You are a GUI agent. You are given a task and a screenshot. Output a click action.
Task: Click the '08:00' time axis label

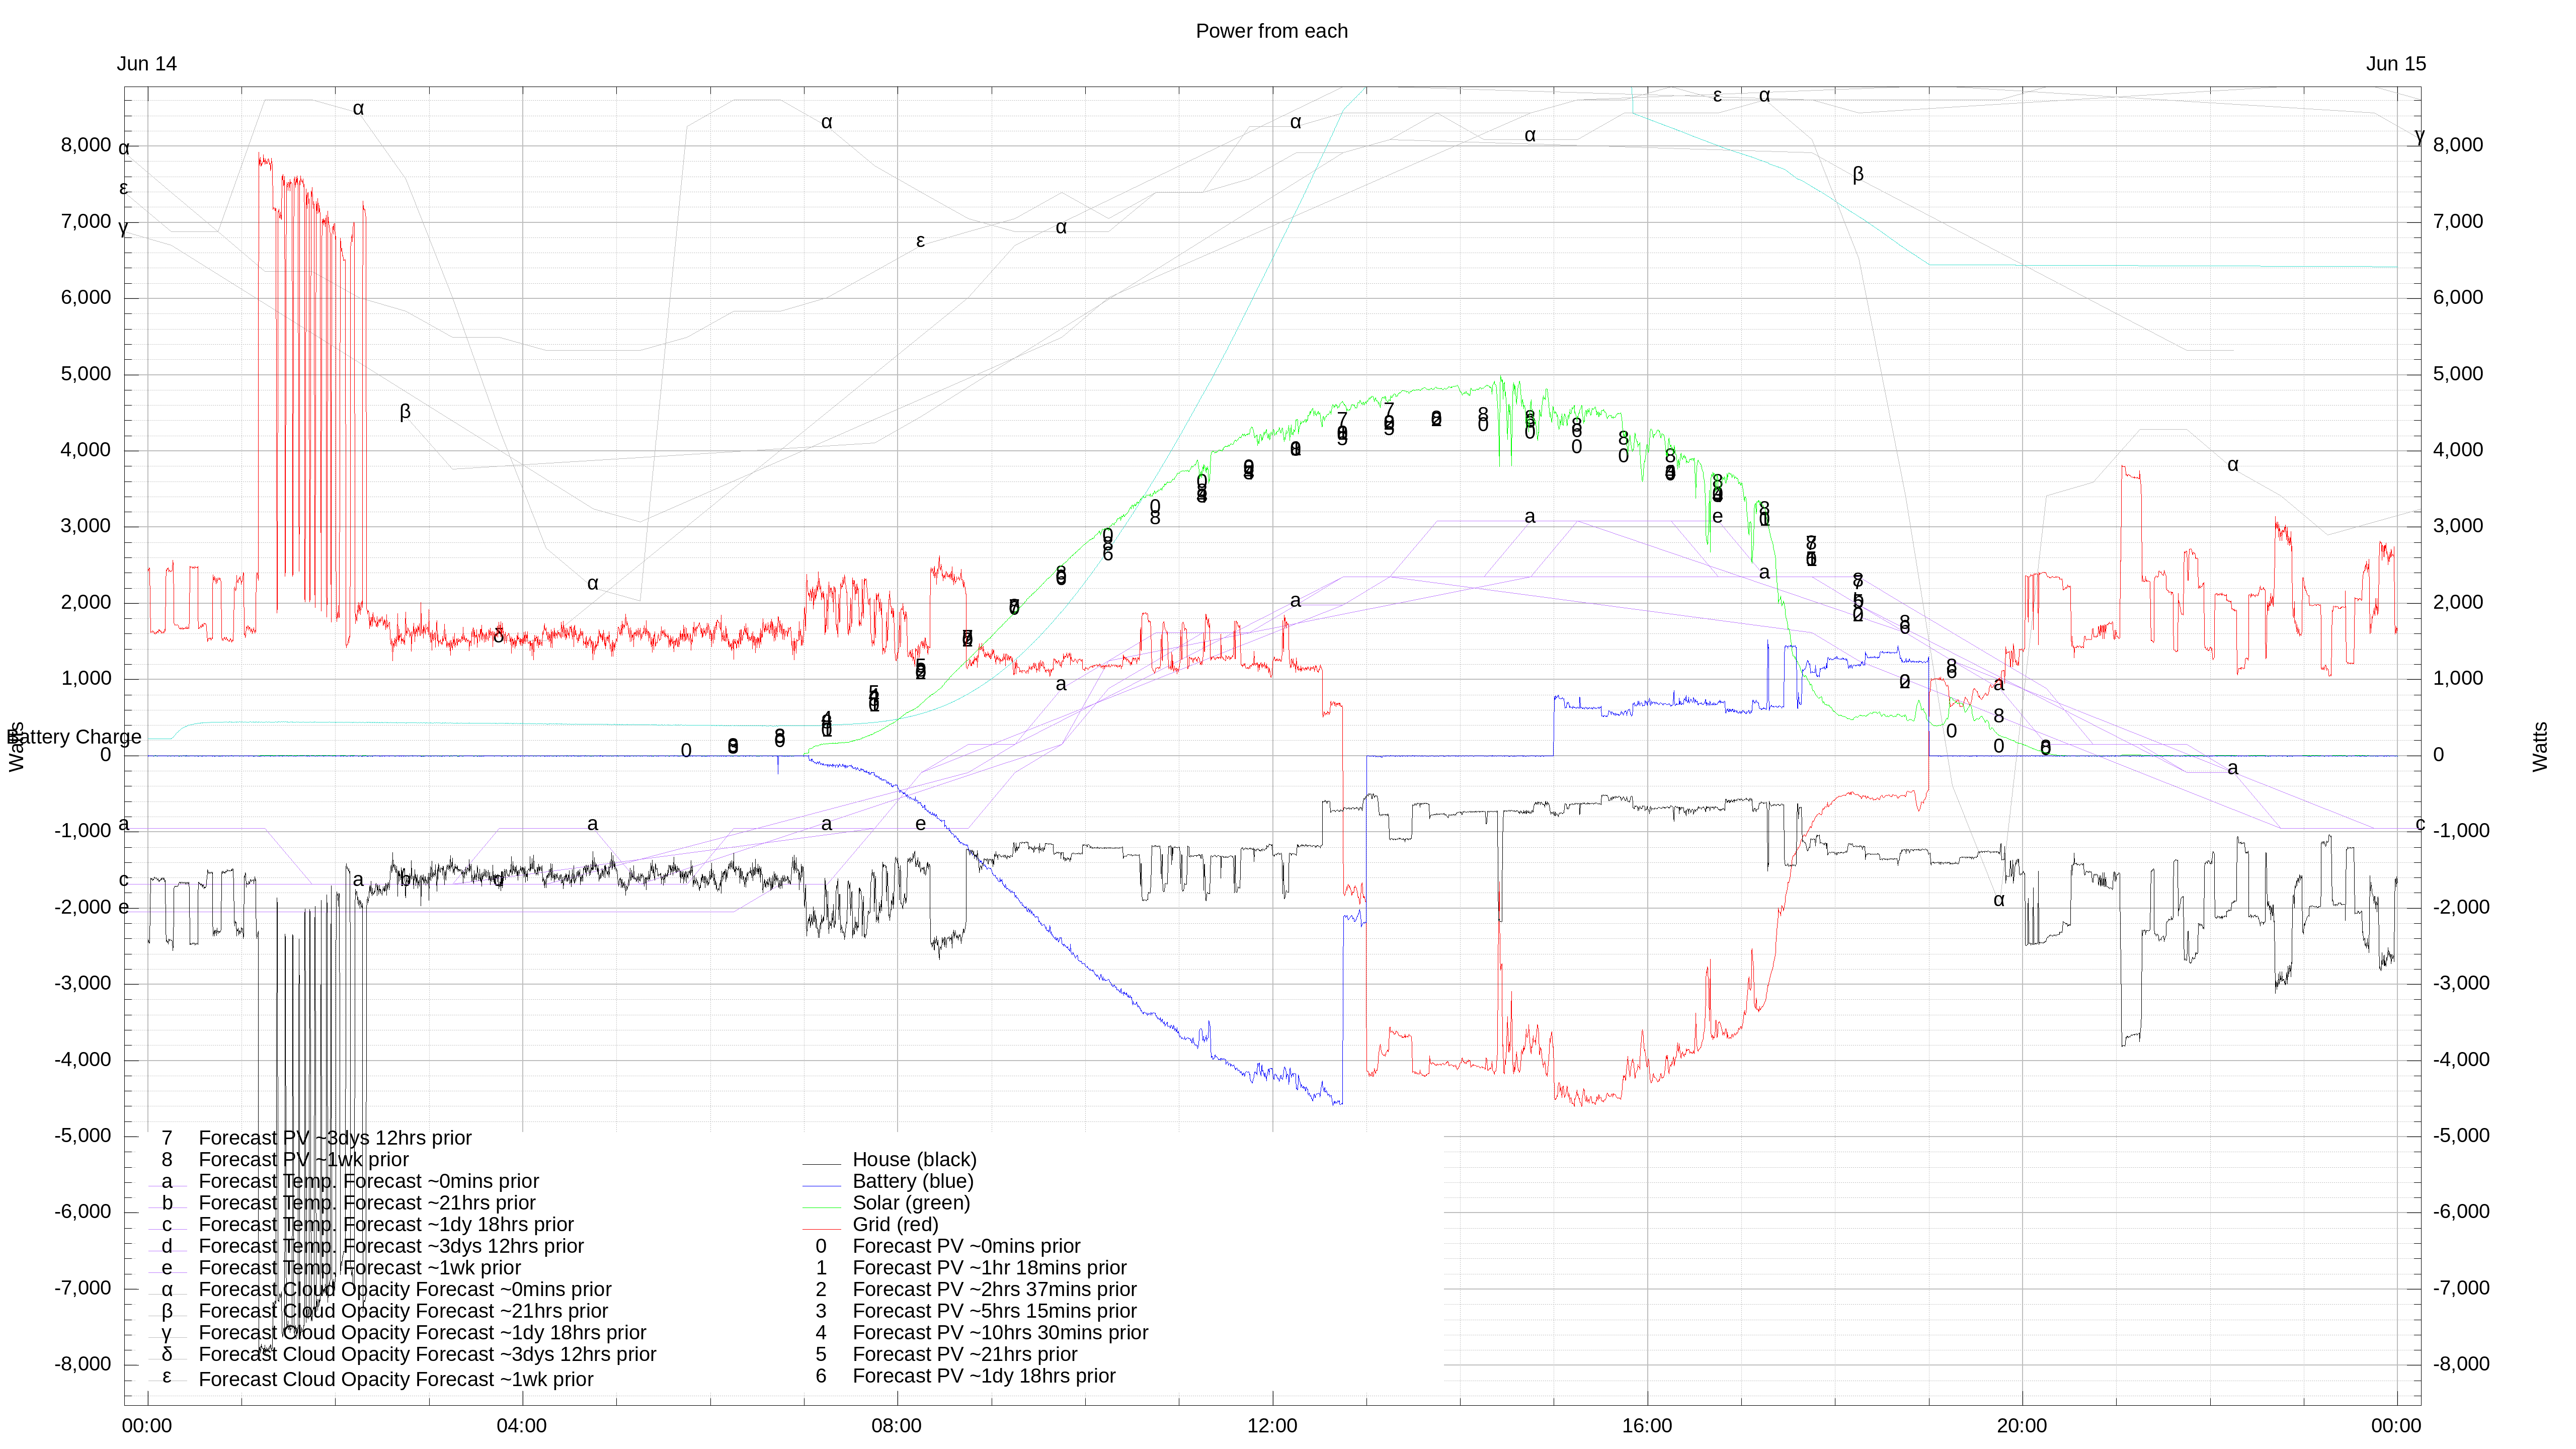point(896,1425)
